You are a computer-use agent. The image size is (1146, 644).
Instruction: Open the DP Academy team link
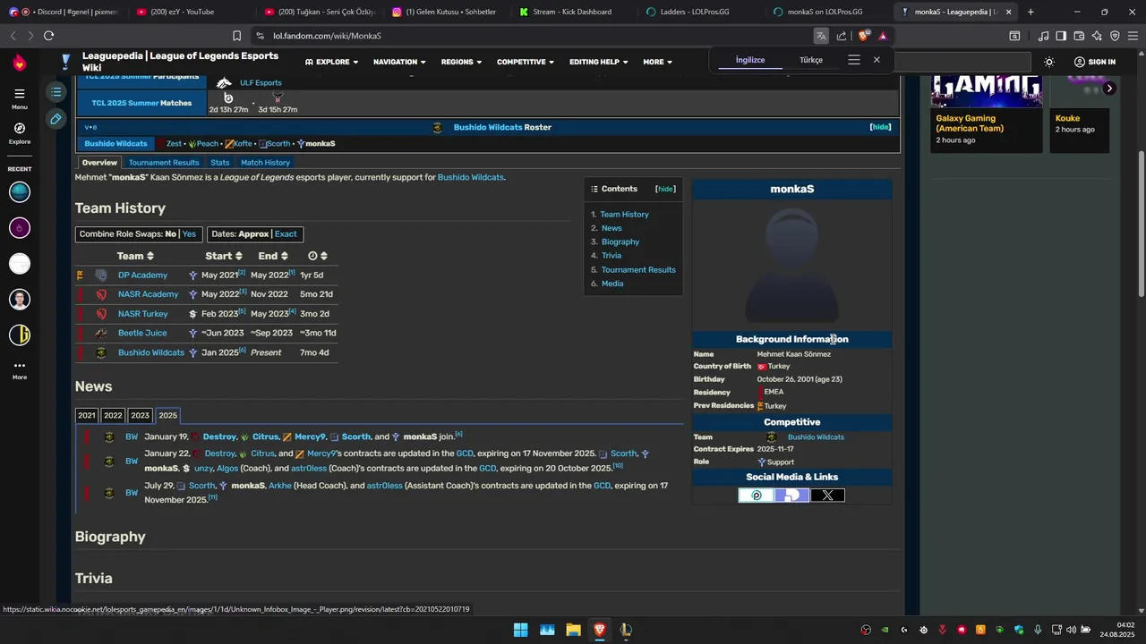point(142,275)
